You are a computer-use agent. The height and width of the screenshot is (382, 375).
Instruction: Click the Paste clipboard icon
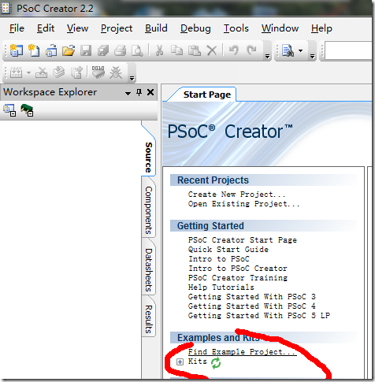tap(195, 50)
